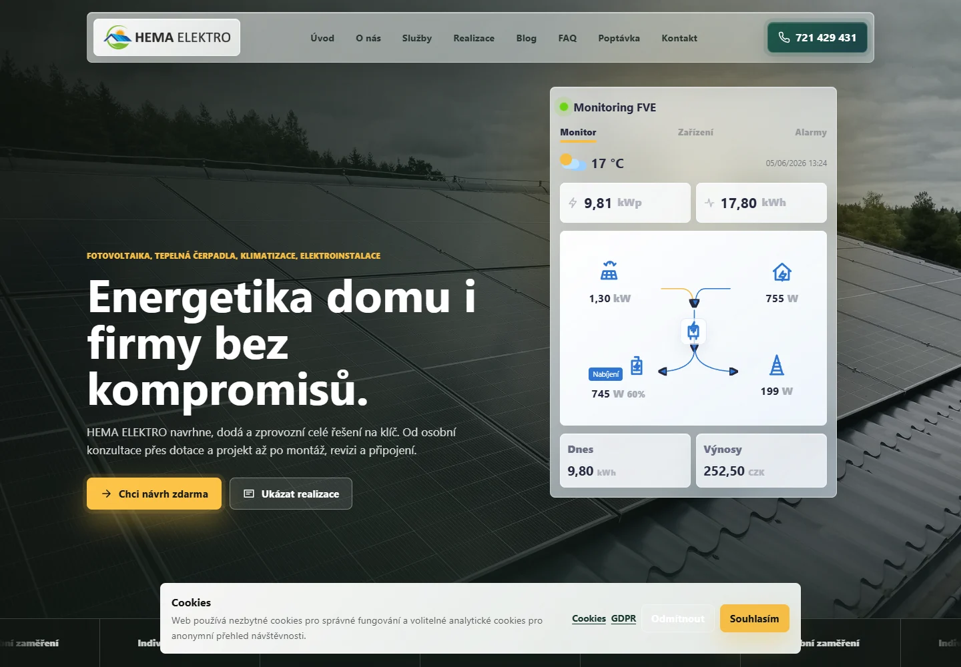Open the O nás menu item
Image resolution: width=961 pixels, height=667 pixels.
368,38
